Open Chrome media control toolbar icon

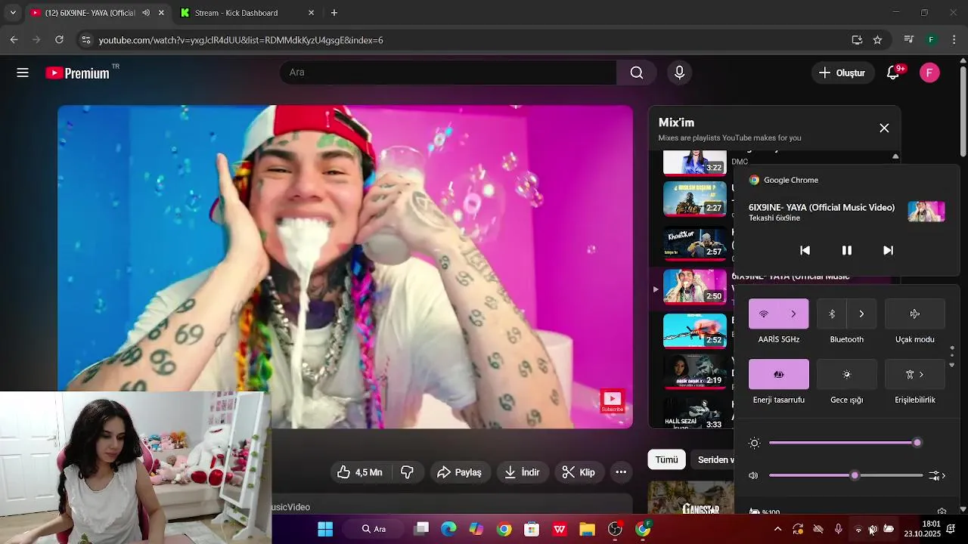tap(908, 40)
